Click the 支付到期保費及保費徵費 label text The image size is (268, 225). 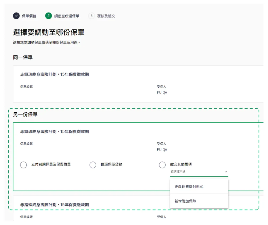[x=51, y=164]
